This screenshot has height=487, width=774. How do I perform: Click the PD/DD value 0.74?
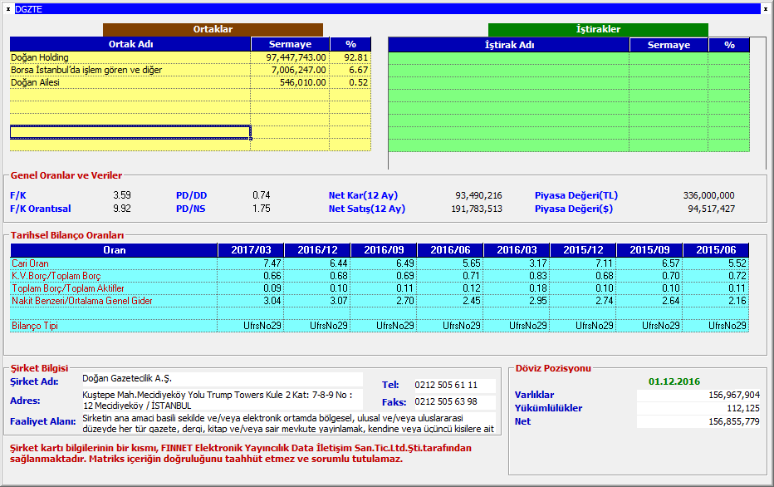(261, 195)
